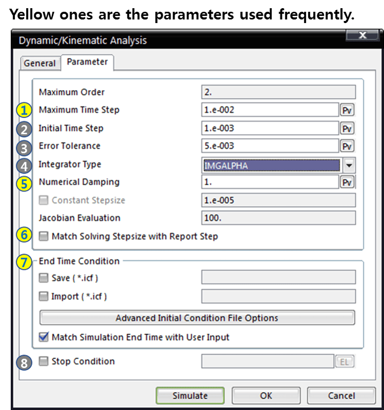This screenshot has width=384, height=410.
Task: Click EL button beside Stop Condition
Action: 345,361
